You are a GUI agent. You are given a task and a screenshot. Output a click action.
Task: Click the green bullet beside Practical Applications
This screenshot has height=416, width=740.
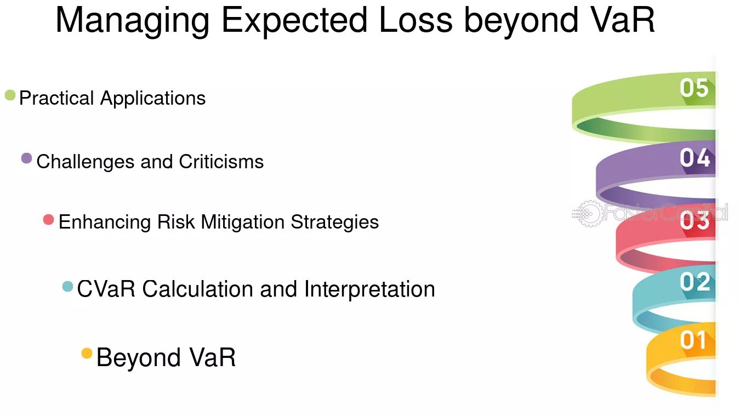click(10, 95)
